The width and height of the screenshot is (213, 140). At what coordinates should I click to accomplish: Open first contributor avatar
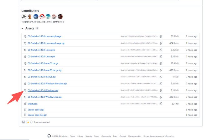tap(24, 16)
